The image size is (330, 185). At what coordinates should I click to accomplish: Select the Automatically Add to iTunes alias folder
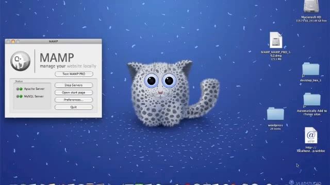pyautogui.click(x=312, y=99)
